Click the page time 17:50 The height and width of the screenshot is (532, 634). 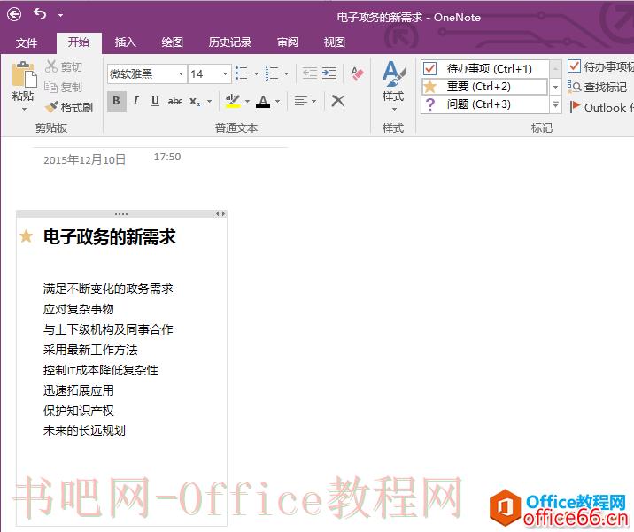pyautogui.click(x=167, y=157)
